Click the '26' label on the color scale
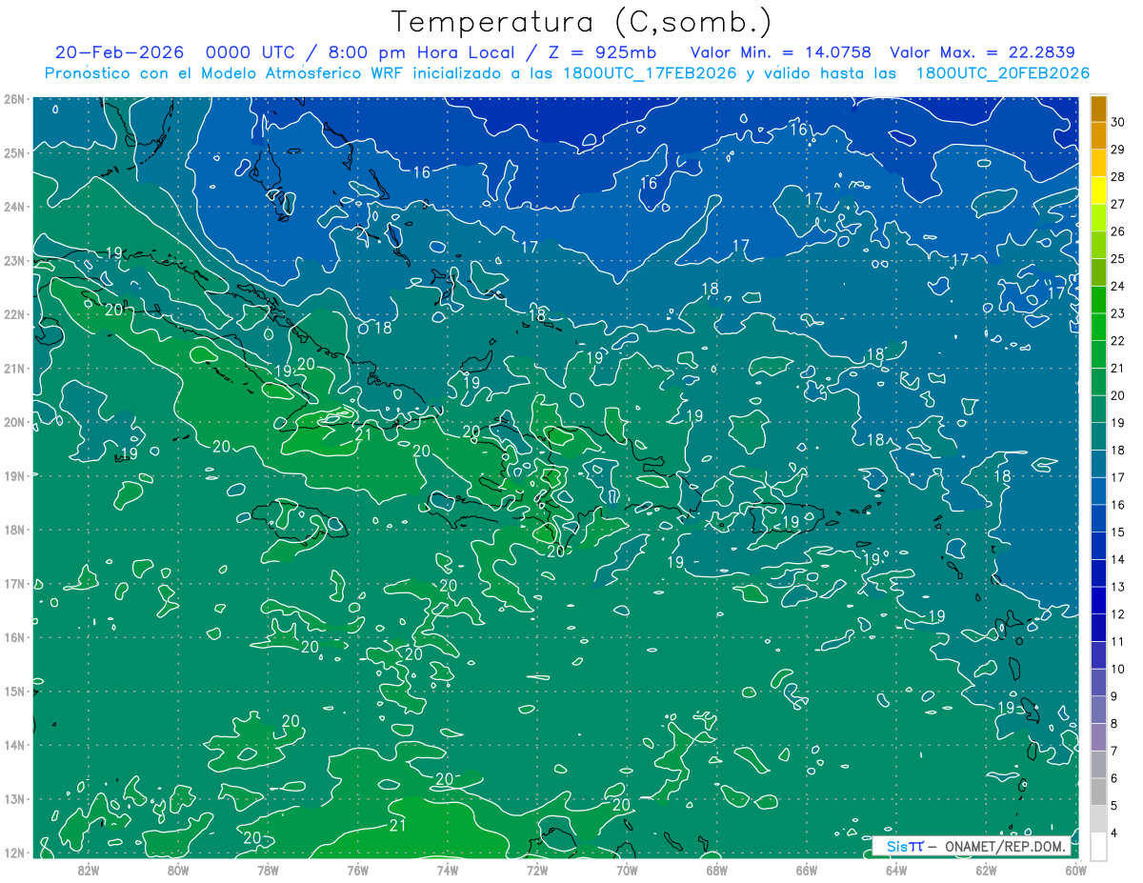Viewport: 1143px width, 883px height. (1118, 232)
